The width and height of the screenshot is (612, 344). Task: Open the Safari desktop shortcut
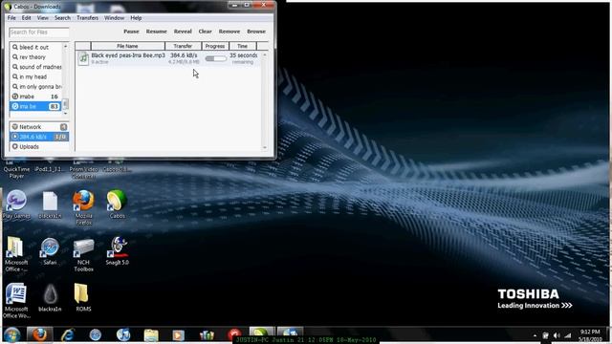[50, 251]
